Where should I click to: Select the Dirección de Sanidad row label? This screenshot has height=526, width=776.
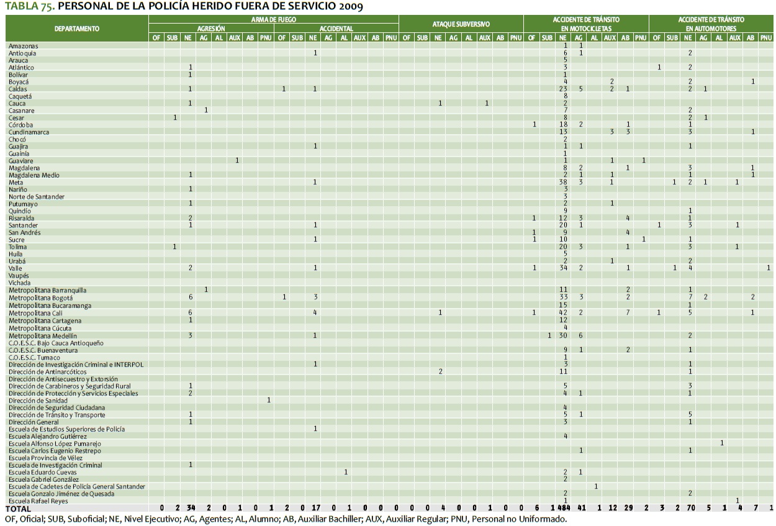35,401
